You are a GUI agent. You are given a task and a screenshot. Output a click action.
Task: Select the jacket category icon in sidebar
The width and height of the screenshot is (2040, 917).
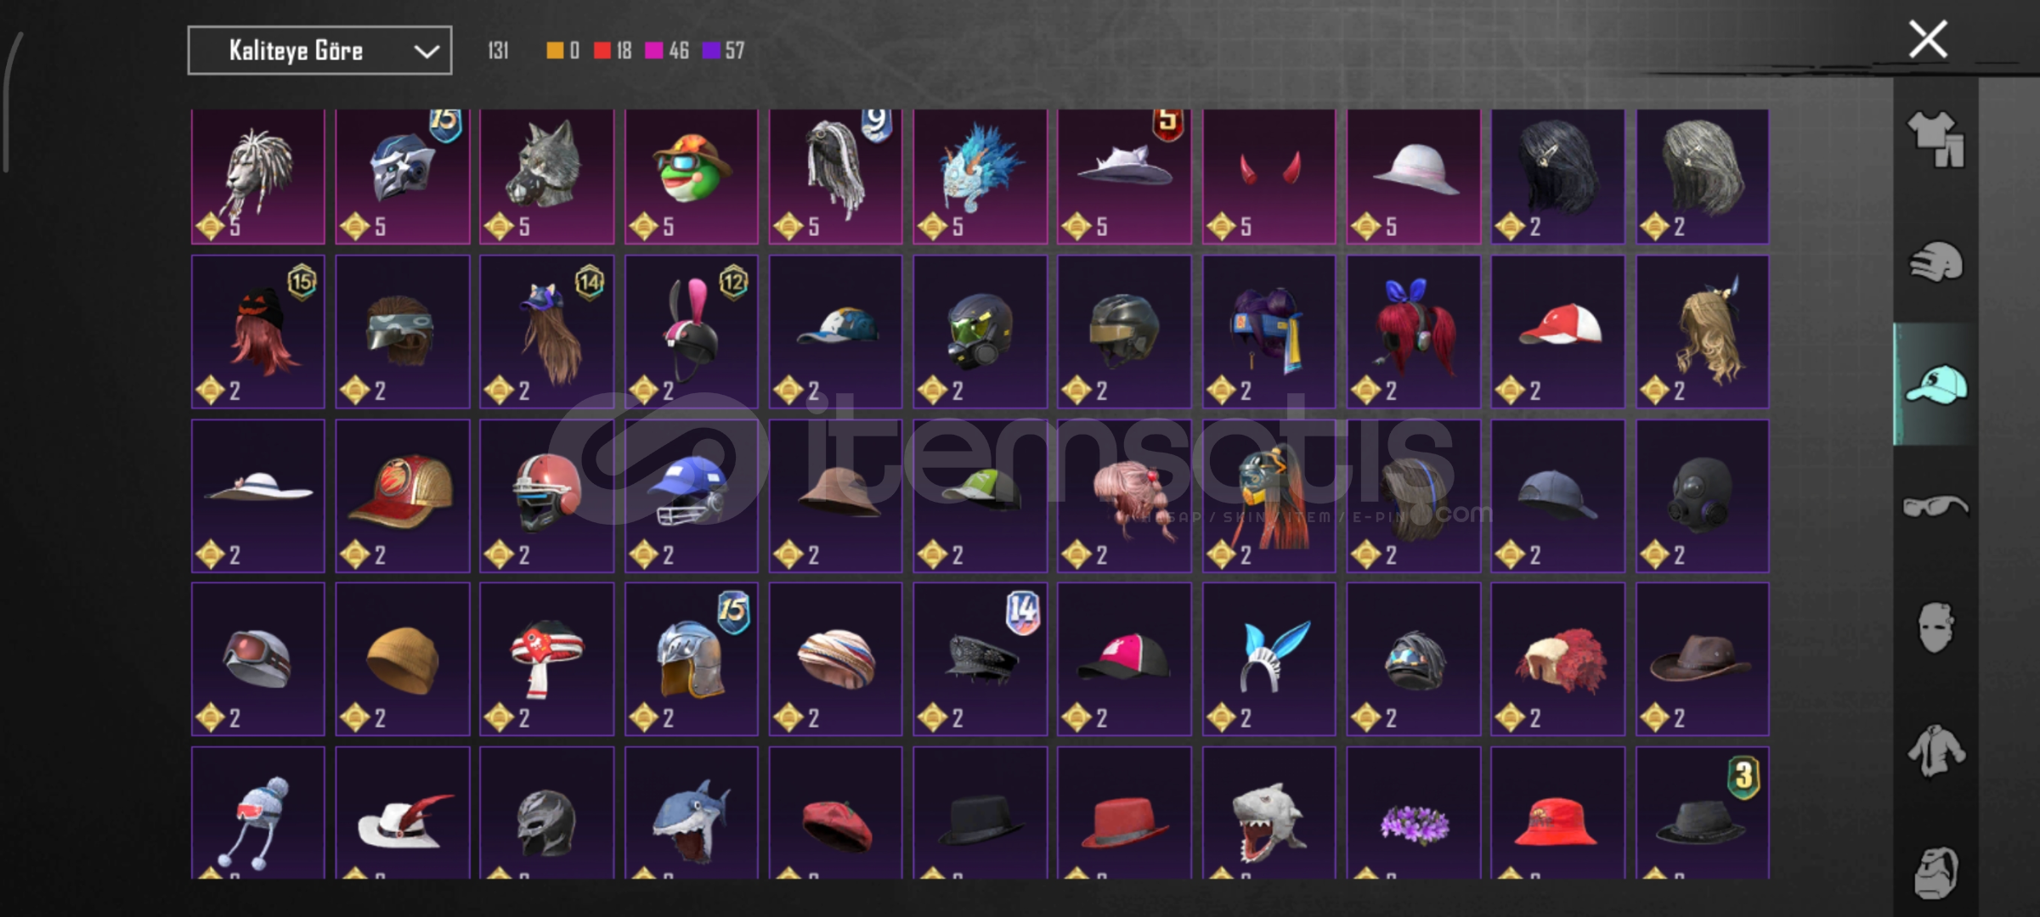1935,751
